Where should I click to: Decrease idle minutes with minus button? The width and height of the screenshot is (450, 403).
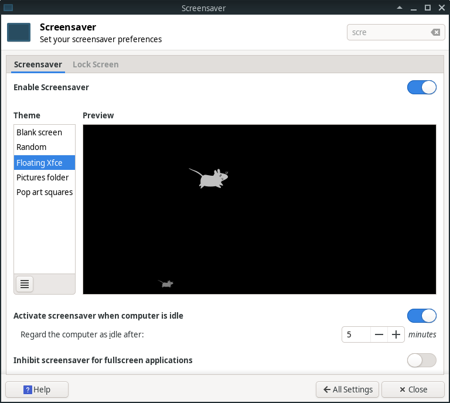[379, 334]
